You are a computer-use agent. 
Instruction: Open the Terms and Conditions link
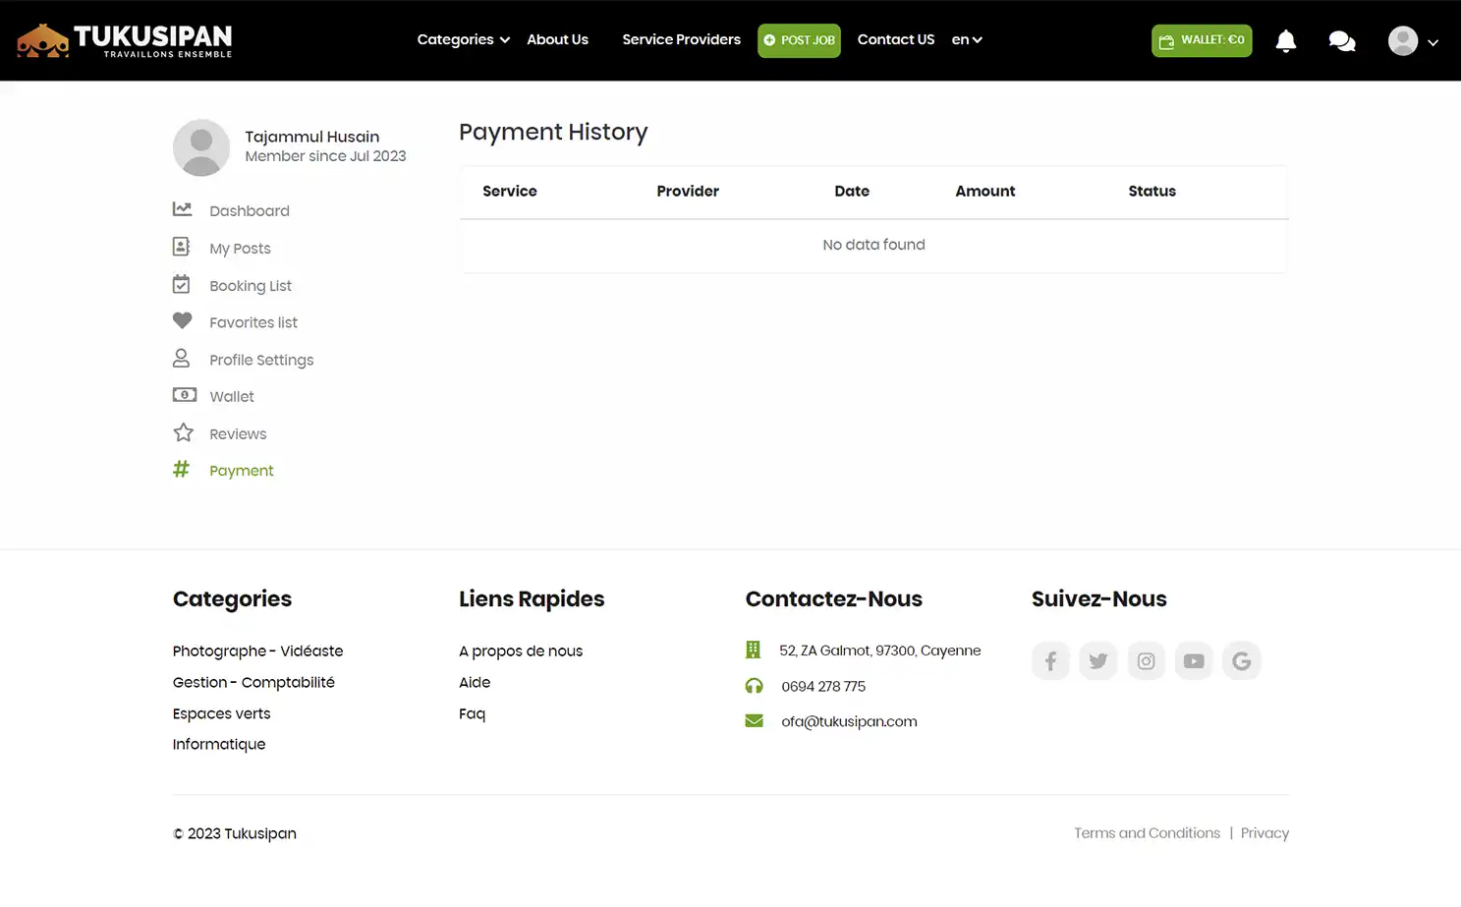(x=1147, y=832)
